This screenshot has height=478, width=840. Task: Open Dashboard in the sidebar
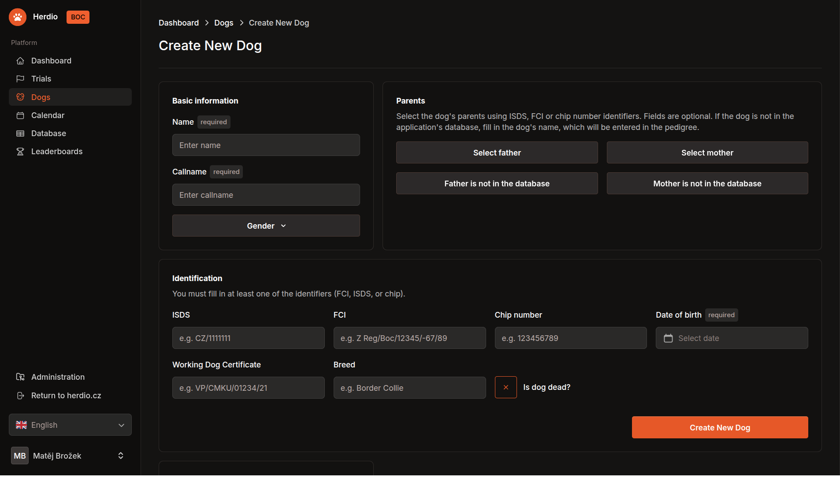click(x=71, y=61)
